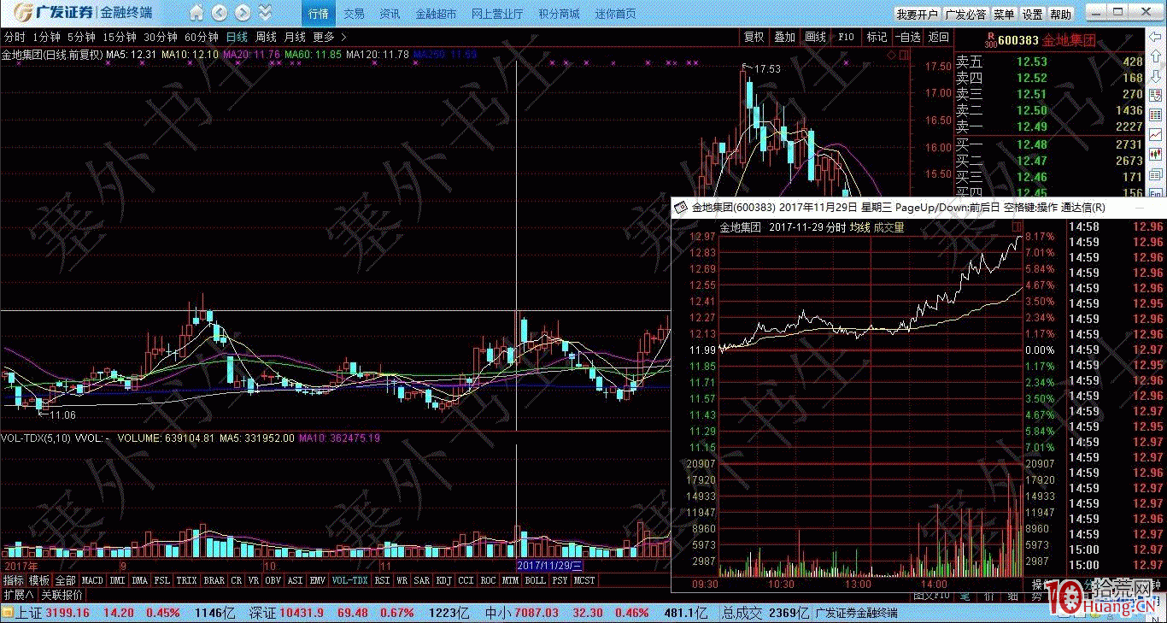Open the 迷你首页 tab
1167x623 pixels.
615,14
